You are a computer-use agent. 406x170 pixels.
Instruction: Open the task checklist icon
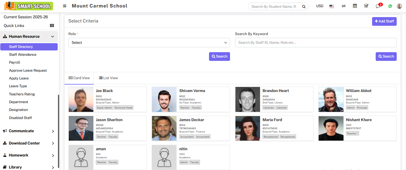click(x=366, y=6)
